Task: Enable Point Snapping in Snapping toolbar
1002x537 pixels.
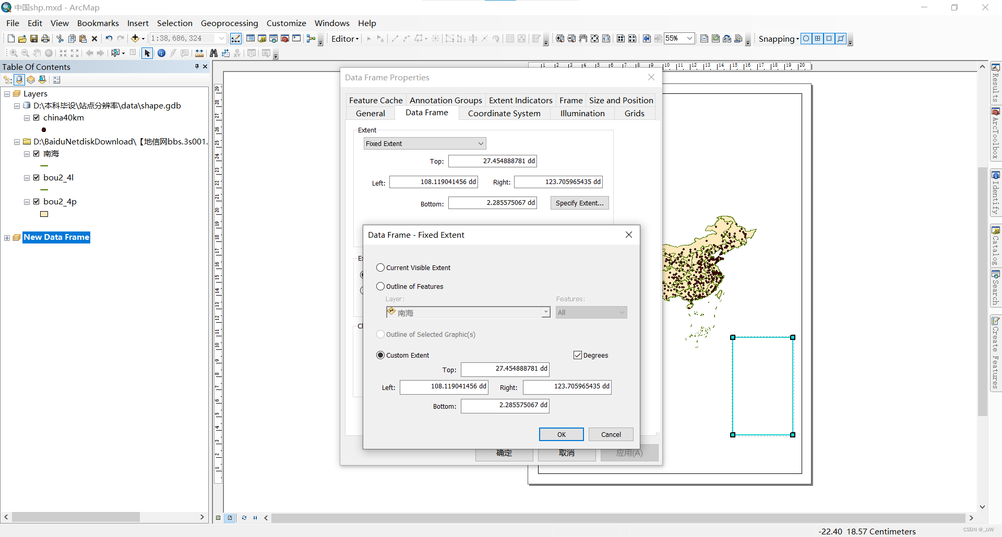Action: tap(806, 39)
